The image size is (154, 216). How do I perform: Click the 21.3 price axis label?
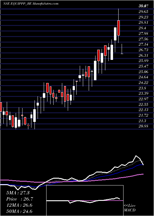click(142, 121)
